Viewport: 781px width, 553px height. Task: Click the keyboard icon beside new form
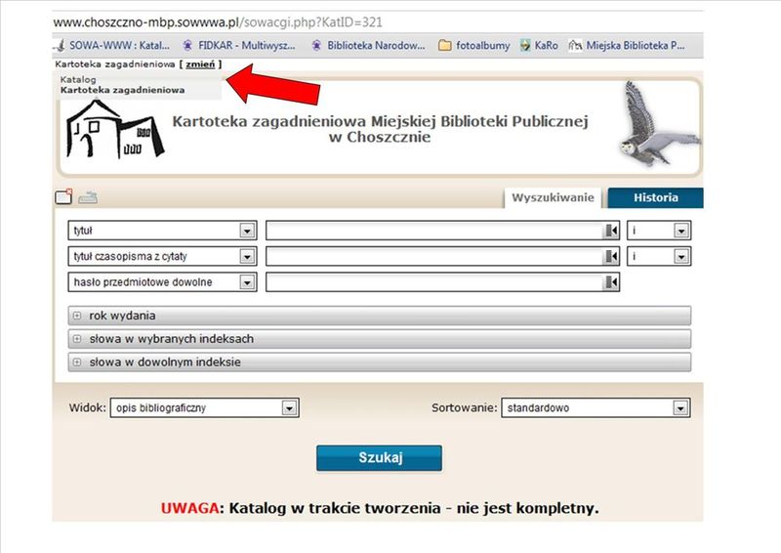tap(88, 197)
